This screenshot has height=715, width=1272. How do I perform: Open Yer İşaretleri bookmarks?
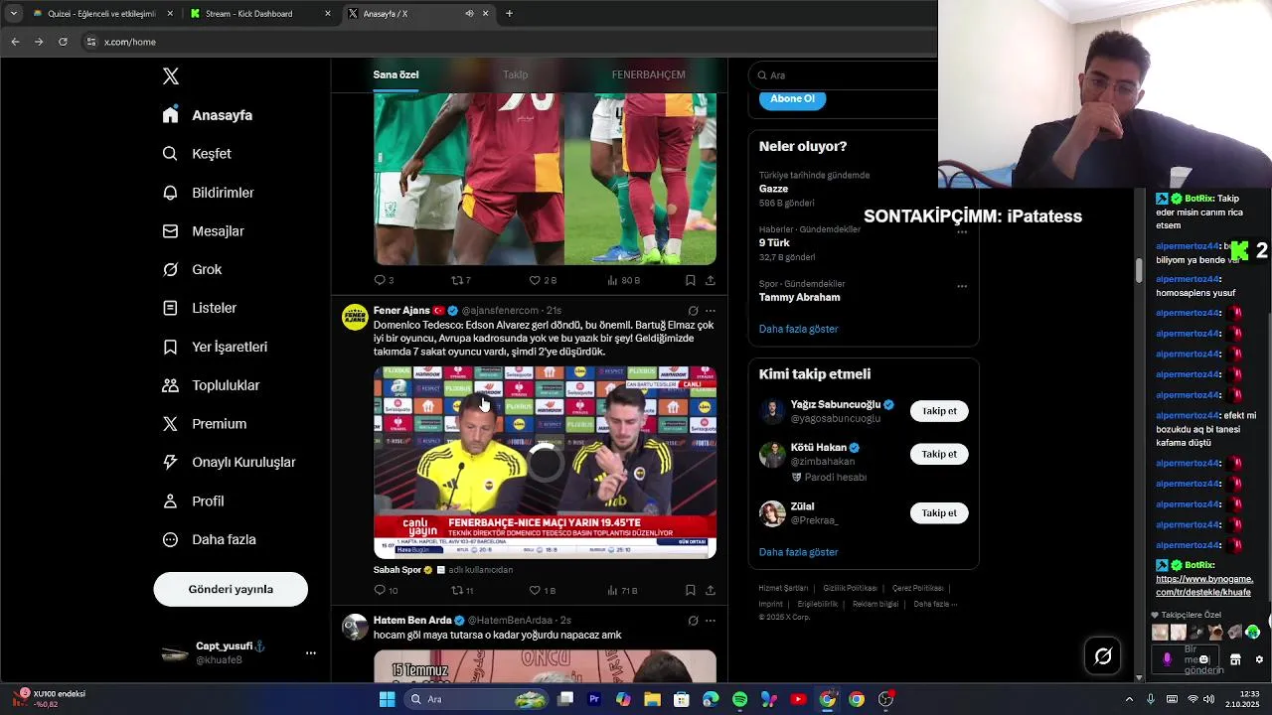click(215, 347)
